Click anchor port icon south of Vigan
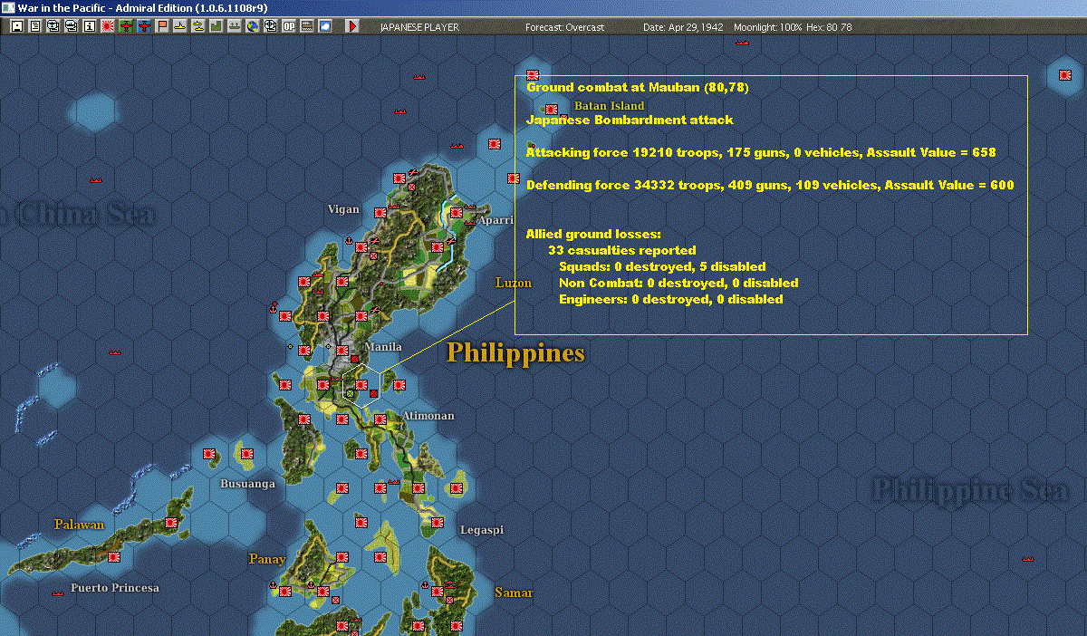Image resolution: width=1087 pixels, height=636 pixels. point(350,241)
